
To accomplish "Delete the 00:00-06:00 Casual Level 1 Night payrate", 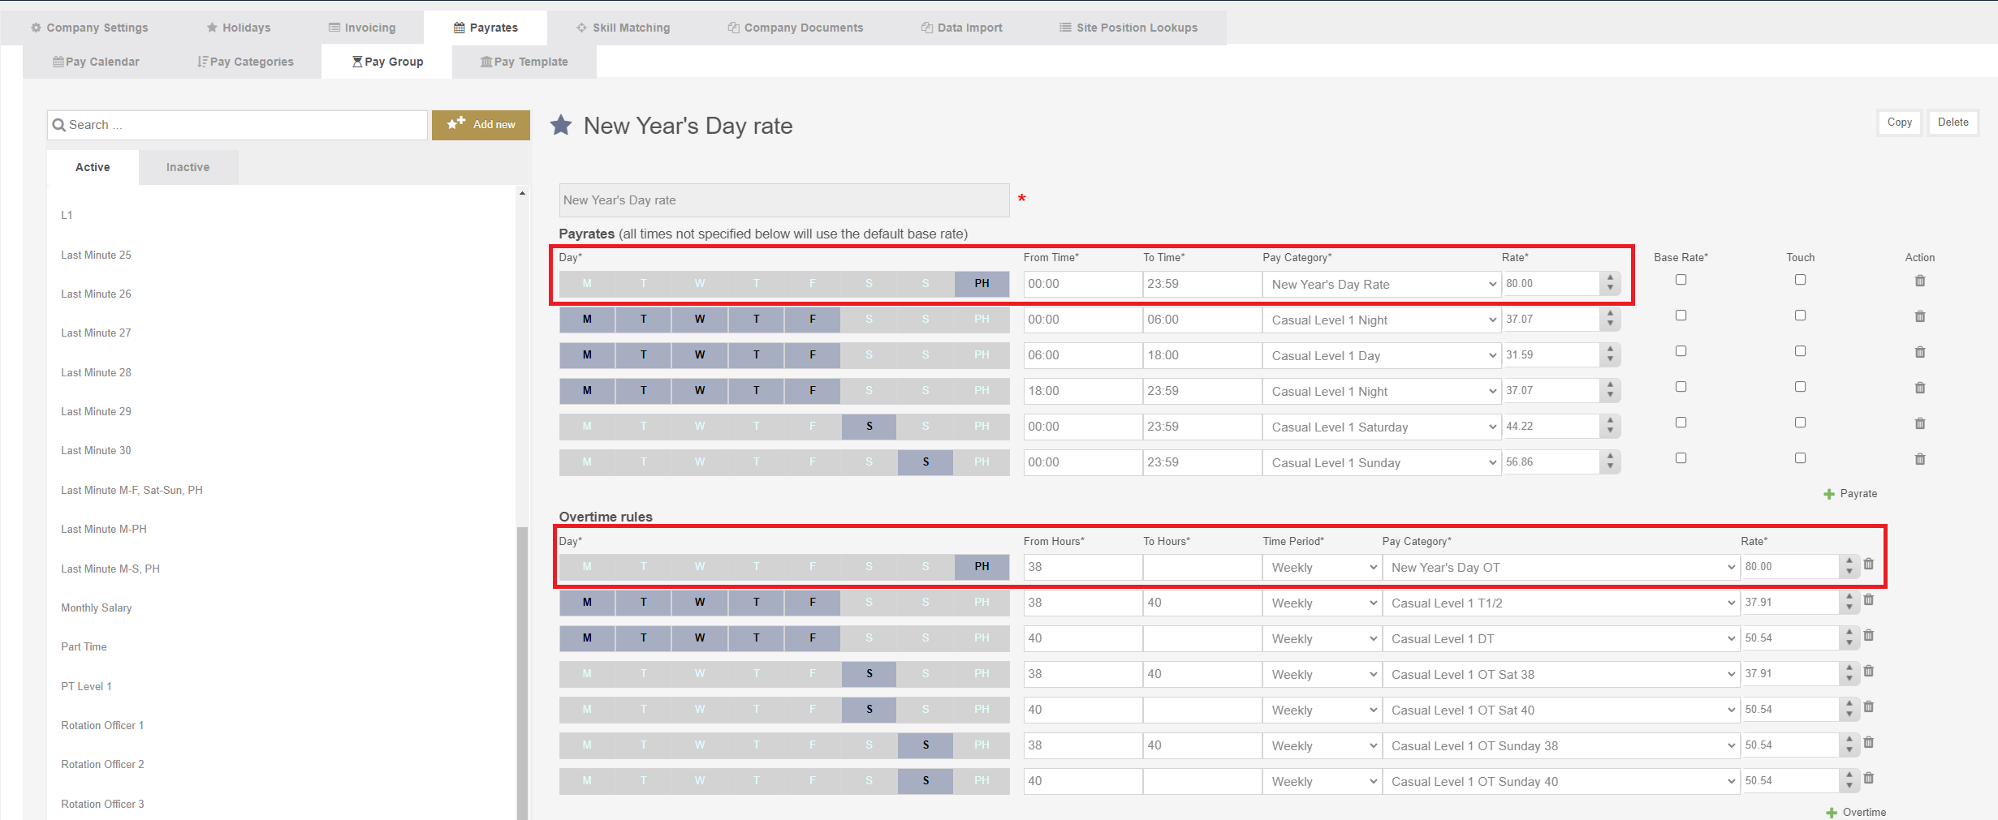I will pyautogui.click(x=1919, y=316).
